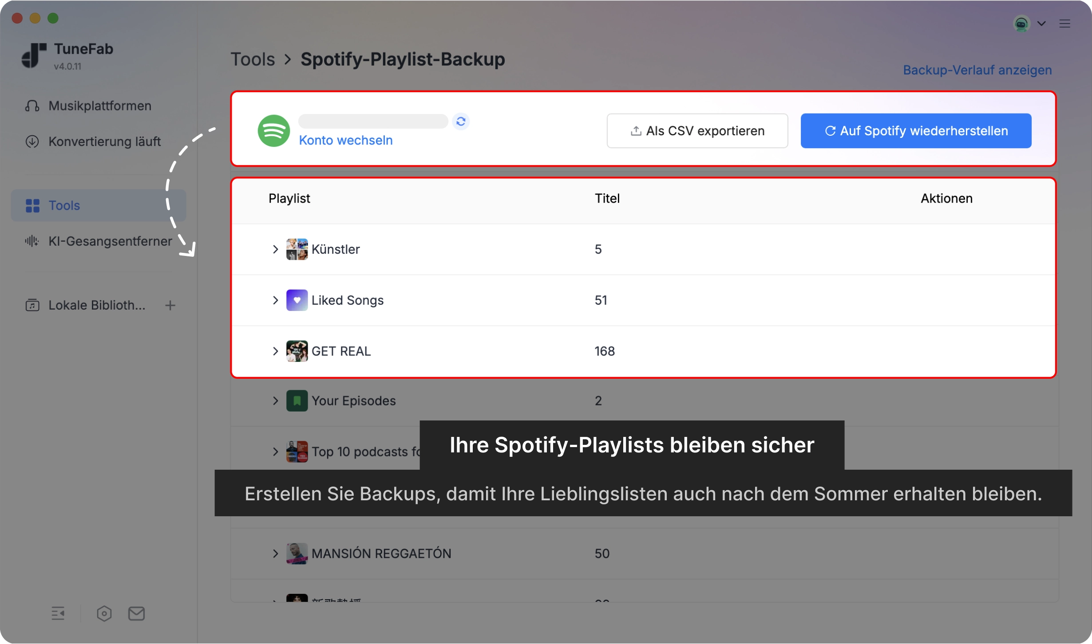This screenshot has width=1092, height=644.
Task: Open the user avatar icon at top right
Action: (x=1021, y=24)
